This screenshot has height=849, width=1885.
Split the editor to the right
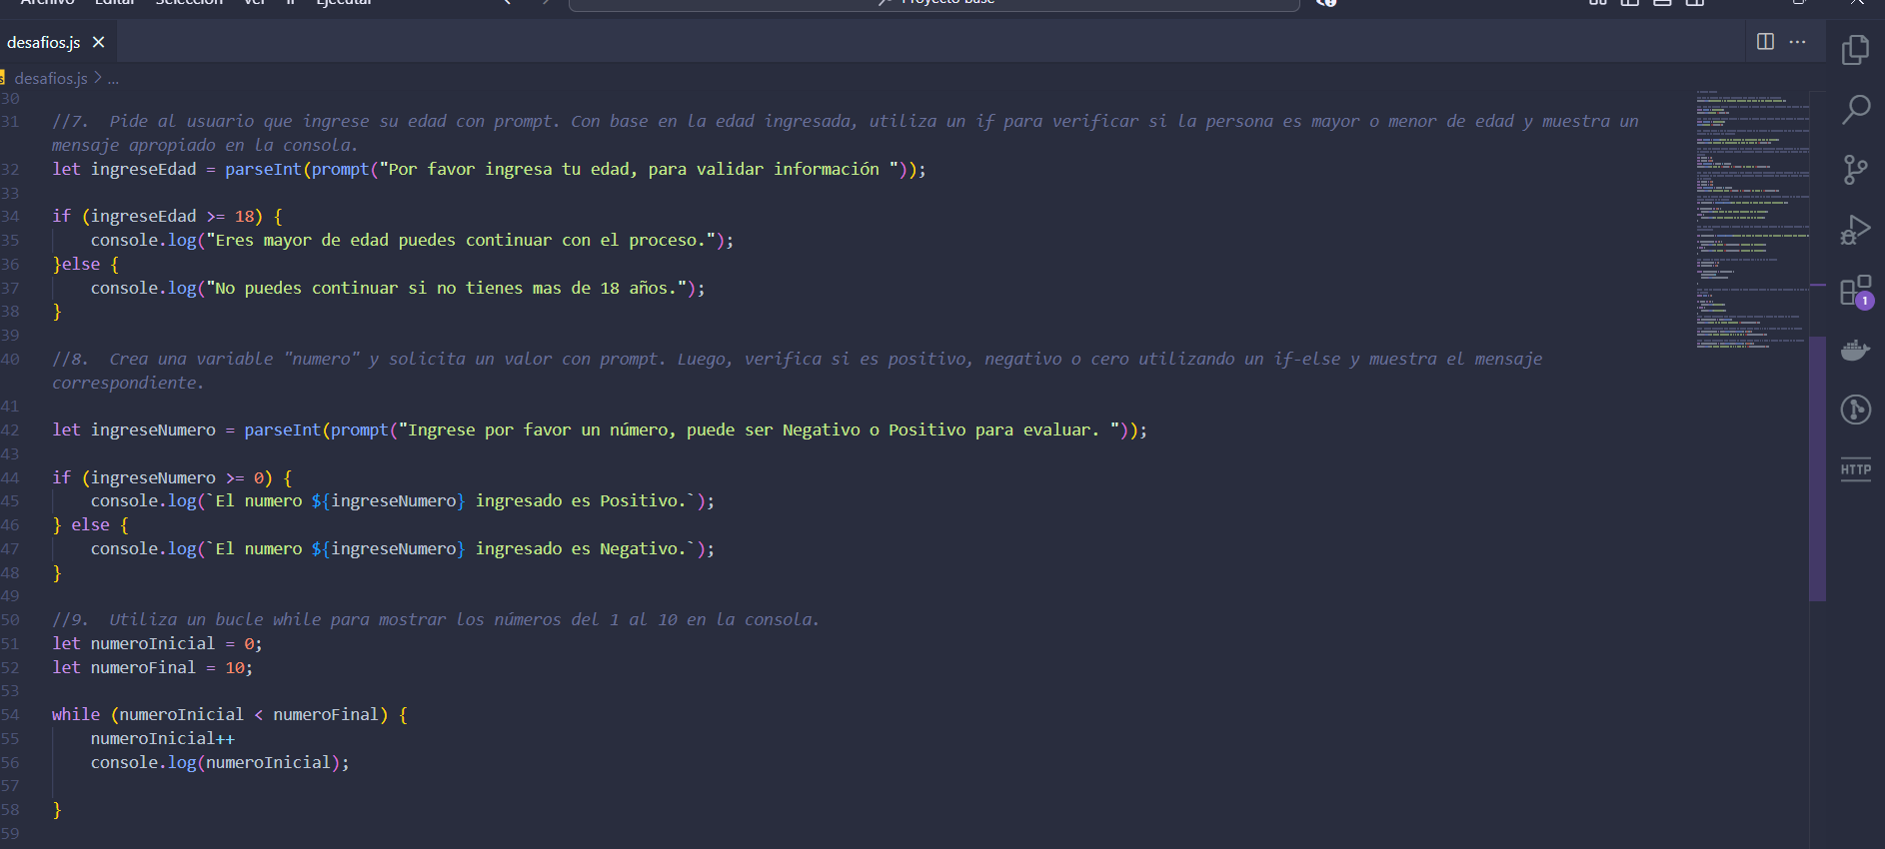click(x=1765, y=42)
